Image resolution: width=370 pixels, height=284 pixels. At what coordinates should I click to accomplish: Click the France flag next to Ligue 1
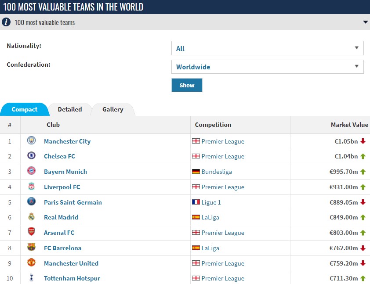pyautogui.click(x=196, y=202)
